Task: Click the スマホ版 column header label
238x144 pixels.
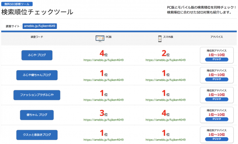Action: click(x=168, y=37)
